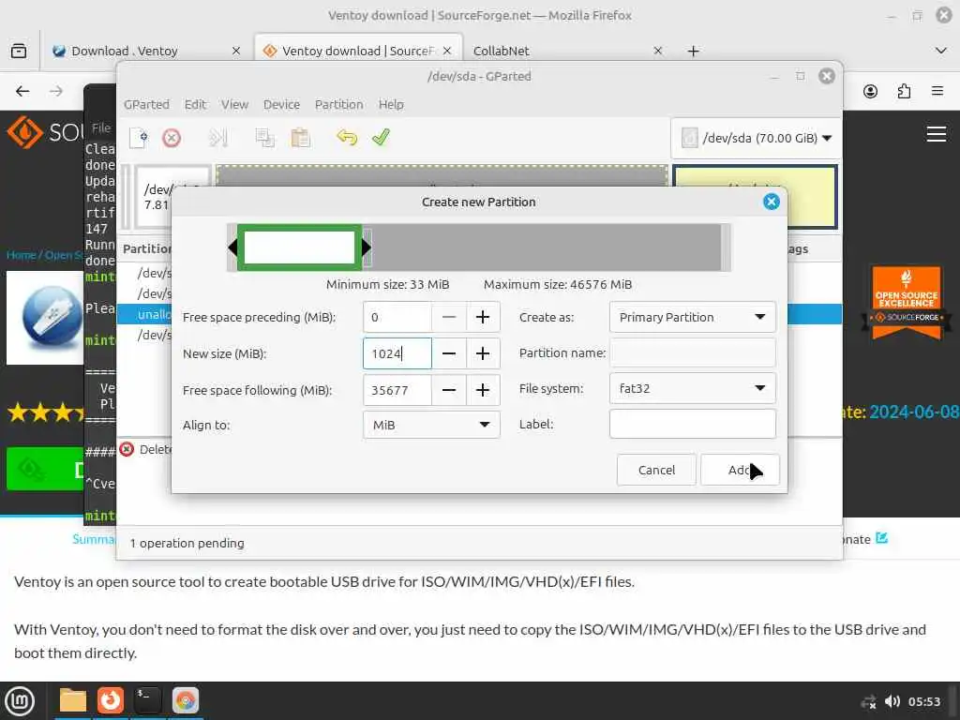
Task: Click the Free space following input field
Action: (397, 390)
